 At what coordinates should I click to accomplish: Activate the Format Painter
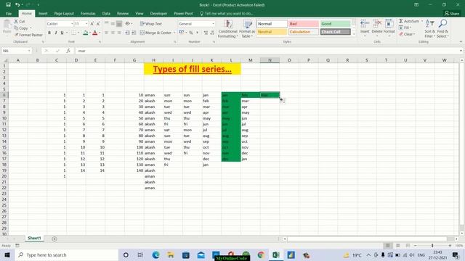click(x=28, y=35)
